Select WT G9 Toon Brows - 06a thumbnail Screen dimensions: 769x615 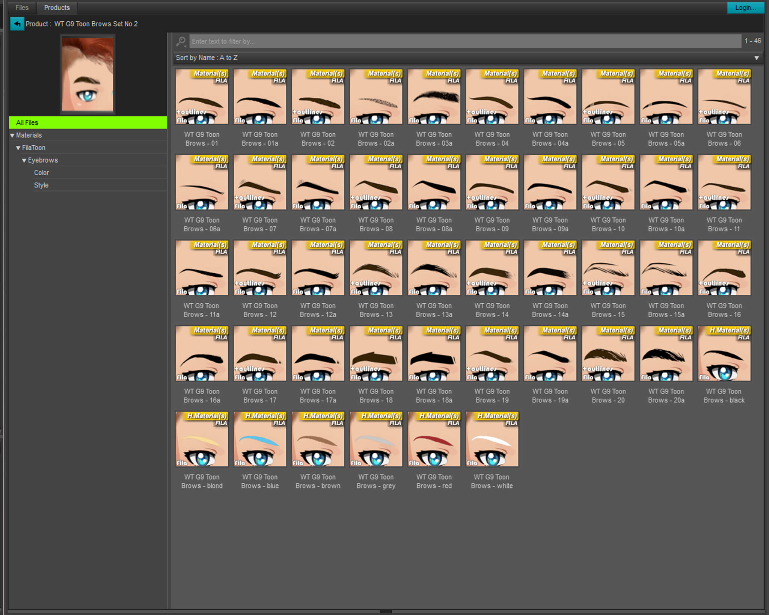click(x=202, y=182)
